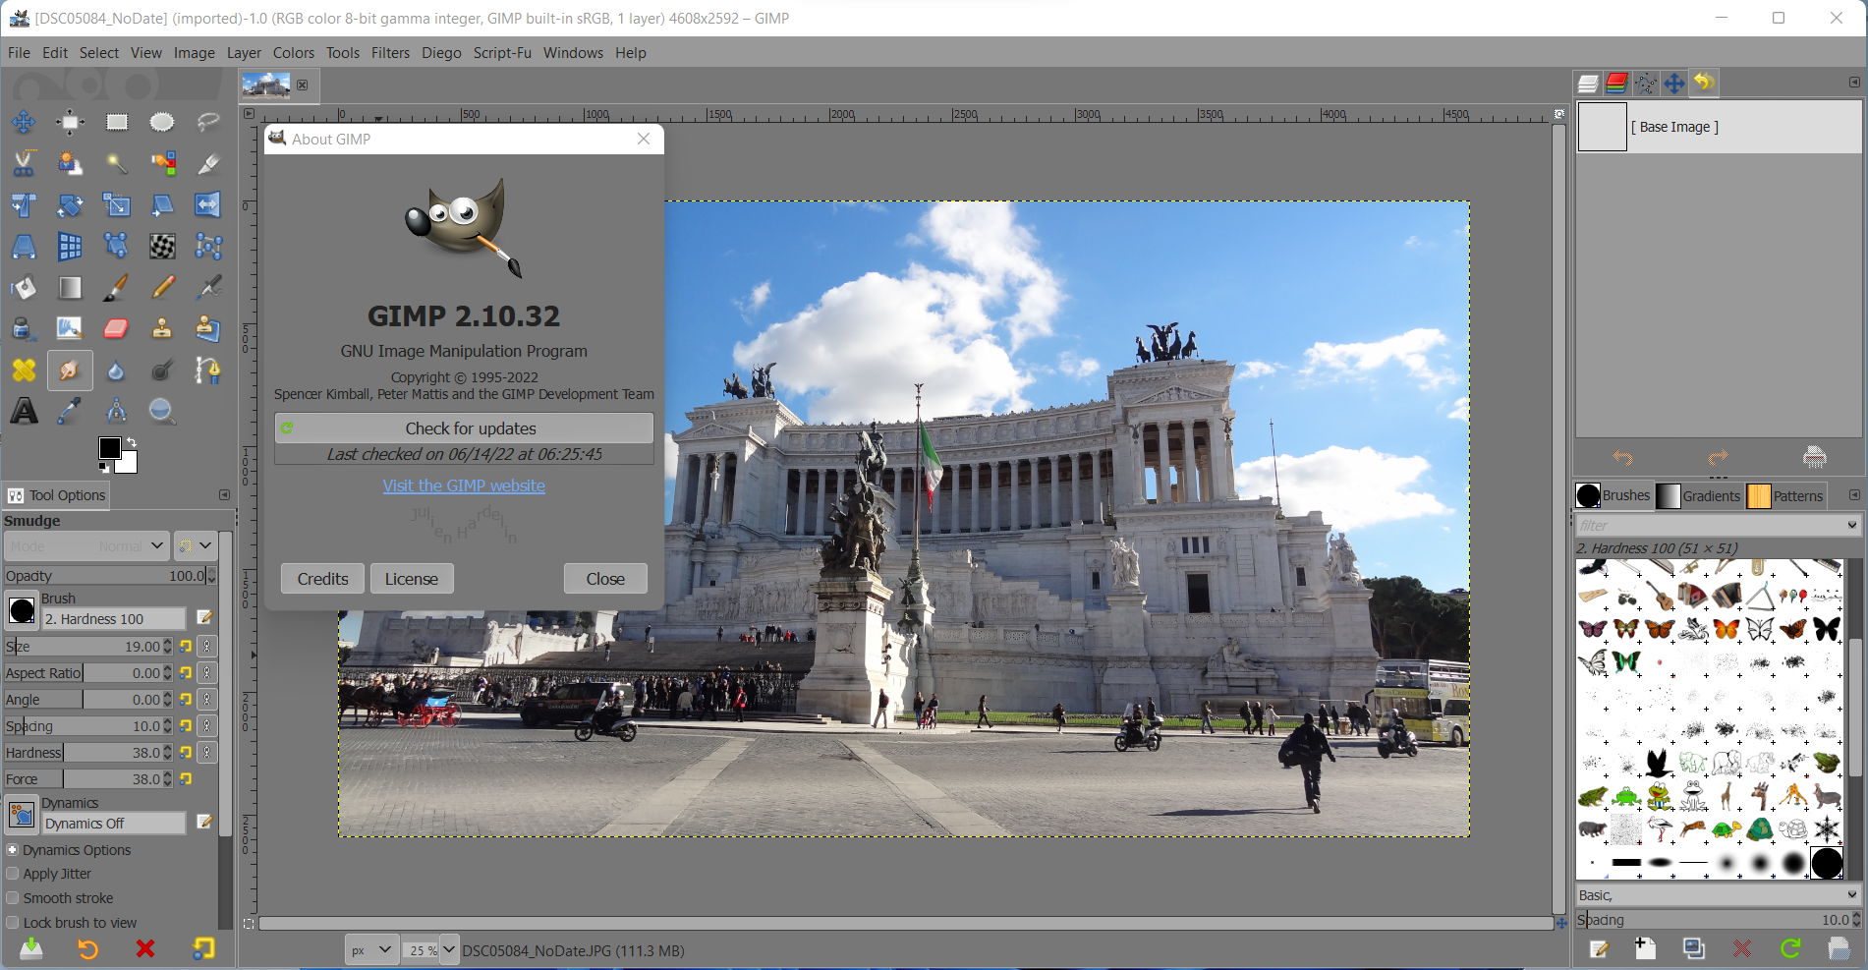Open Brushes dock tab menu arrow

[x=1854, y=495]
